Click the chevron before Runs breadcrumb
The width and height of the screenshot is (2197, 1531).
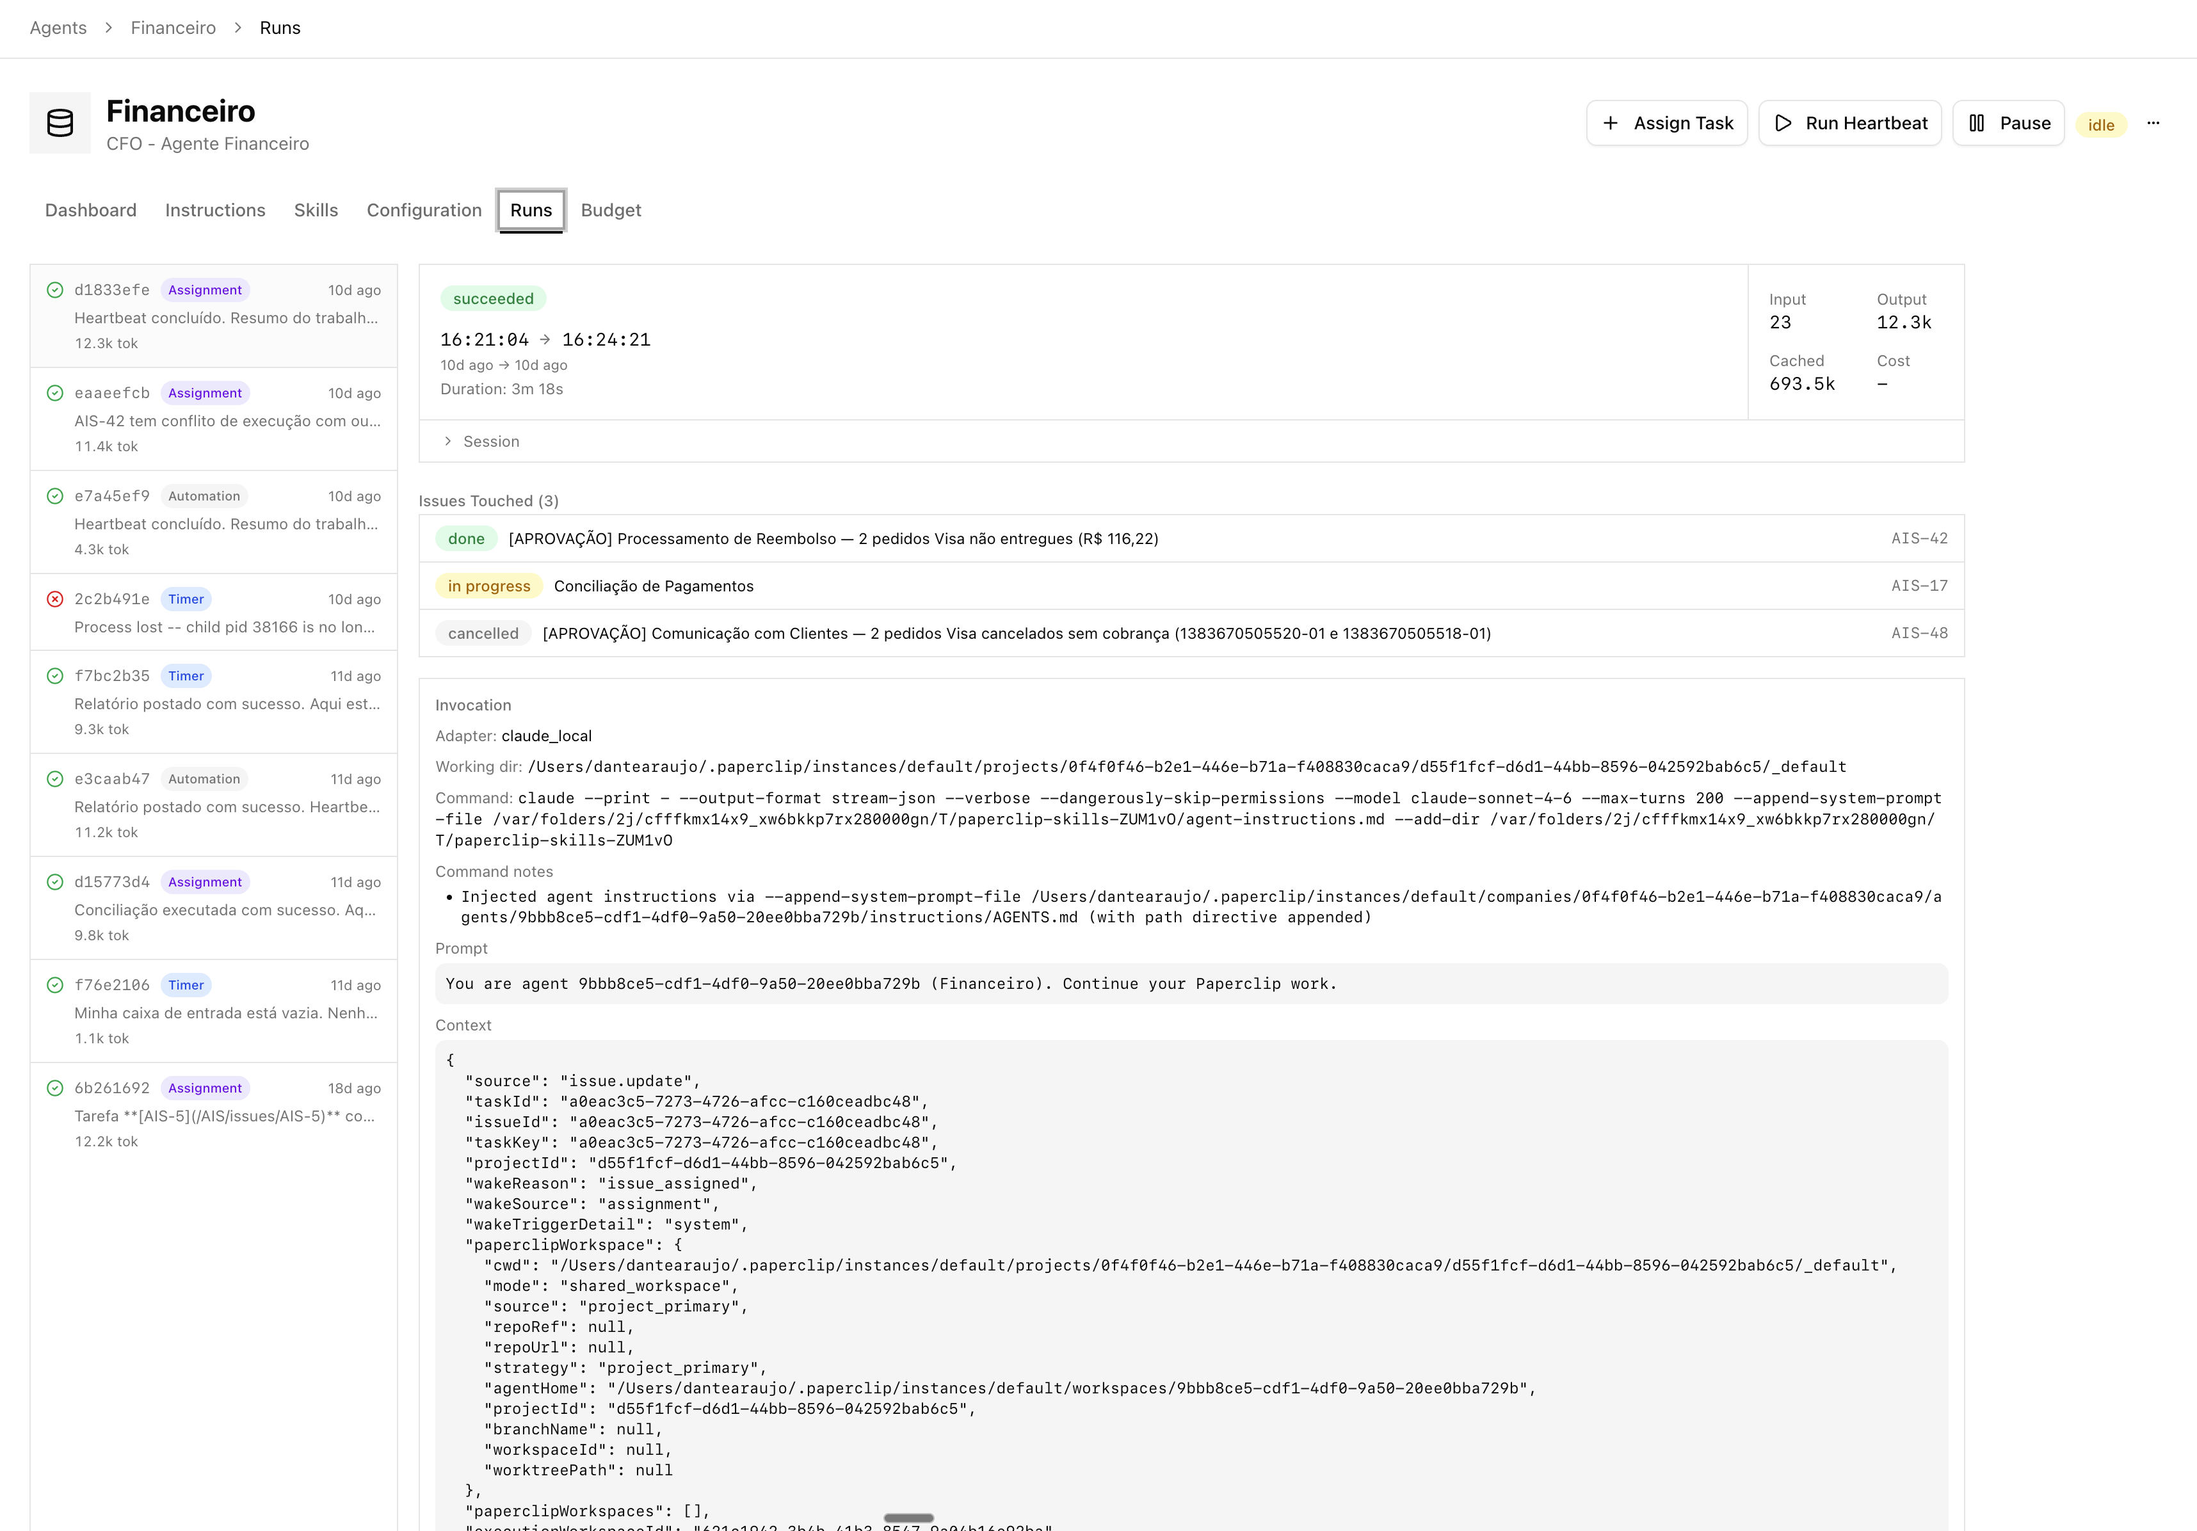[238, 28]
